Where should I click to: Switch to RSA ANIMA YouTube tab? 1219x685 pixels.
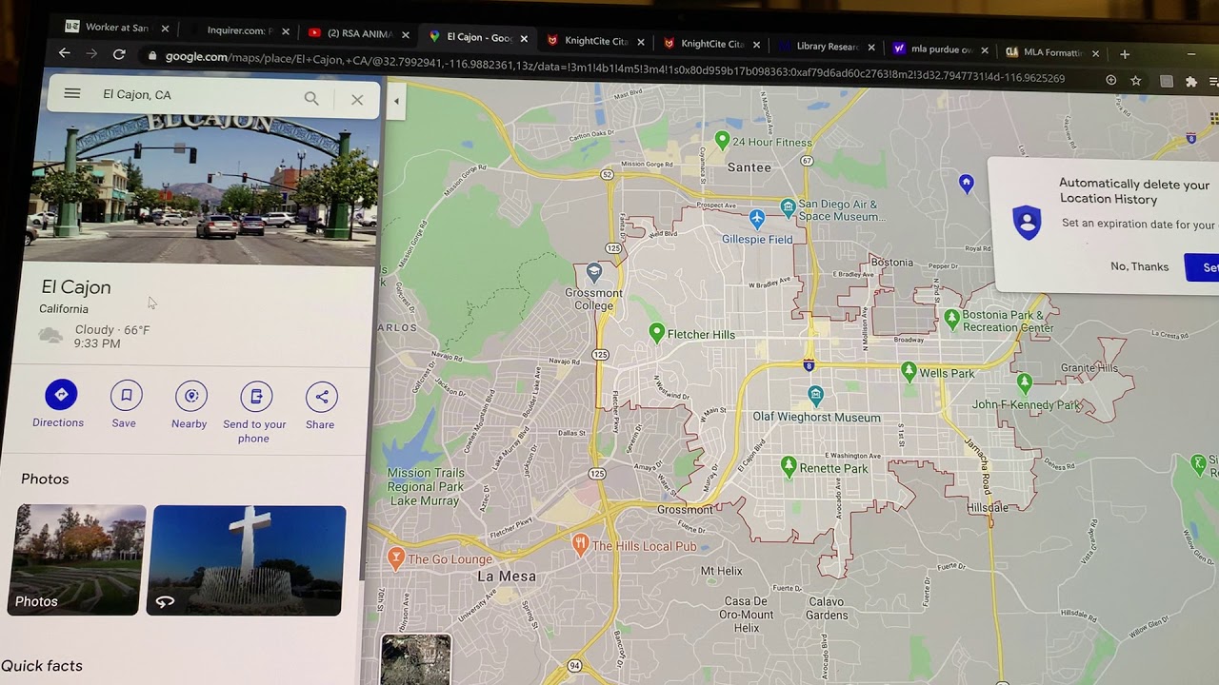[x=359, y=33]
